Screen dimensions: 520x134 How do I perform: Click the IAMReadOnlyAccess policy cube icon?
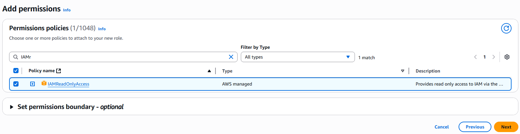point(44,84)
